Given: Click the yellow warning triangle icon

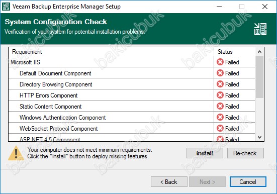Looking at the screenshot, I should pos(16,153).
